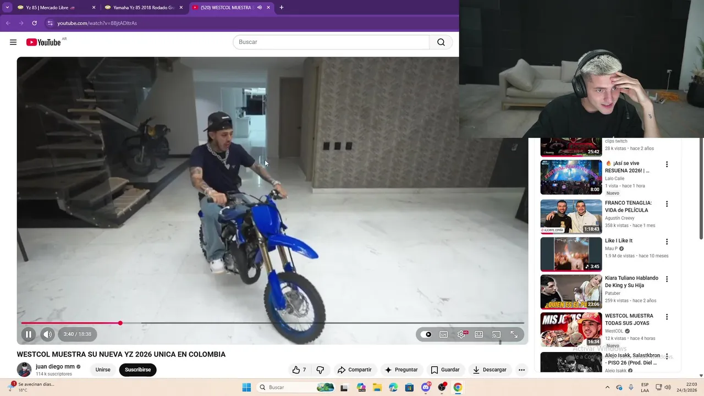Open the tab search dropdown arrow

[x=7, y=8]
